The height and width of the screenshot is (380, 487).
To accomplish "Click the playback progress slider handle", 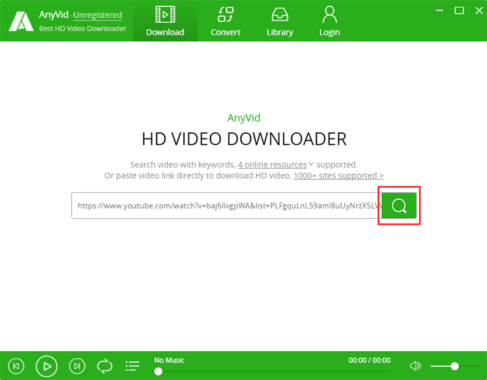I will tap(158, 372).
